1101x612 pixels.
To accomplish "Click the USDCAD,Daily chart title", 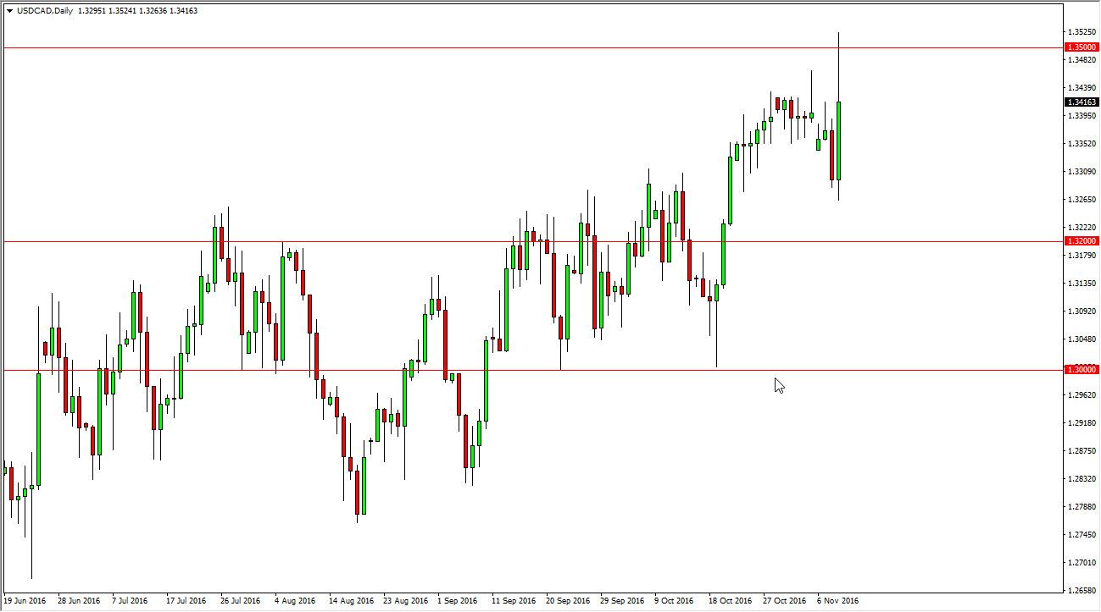I will 45,11.
